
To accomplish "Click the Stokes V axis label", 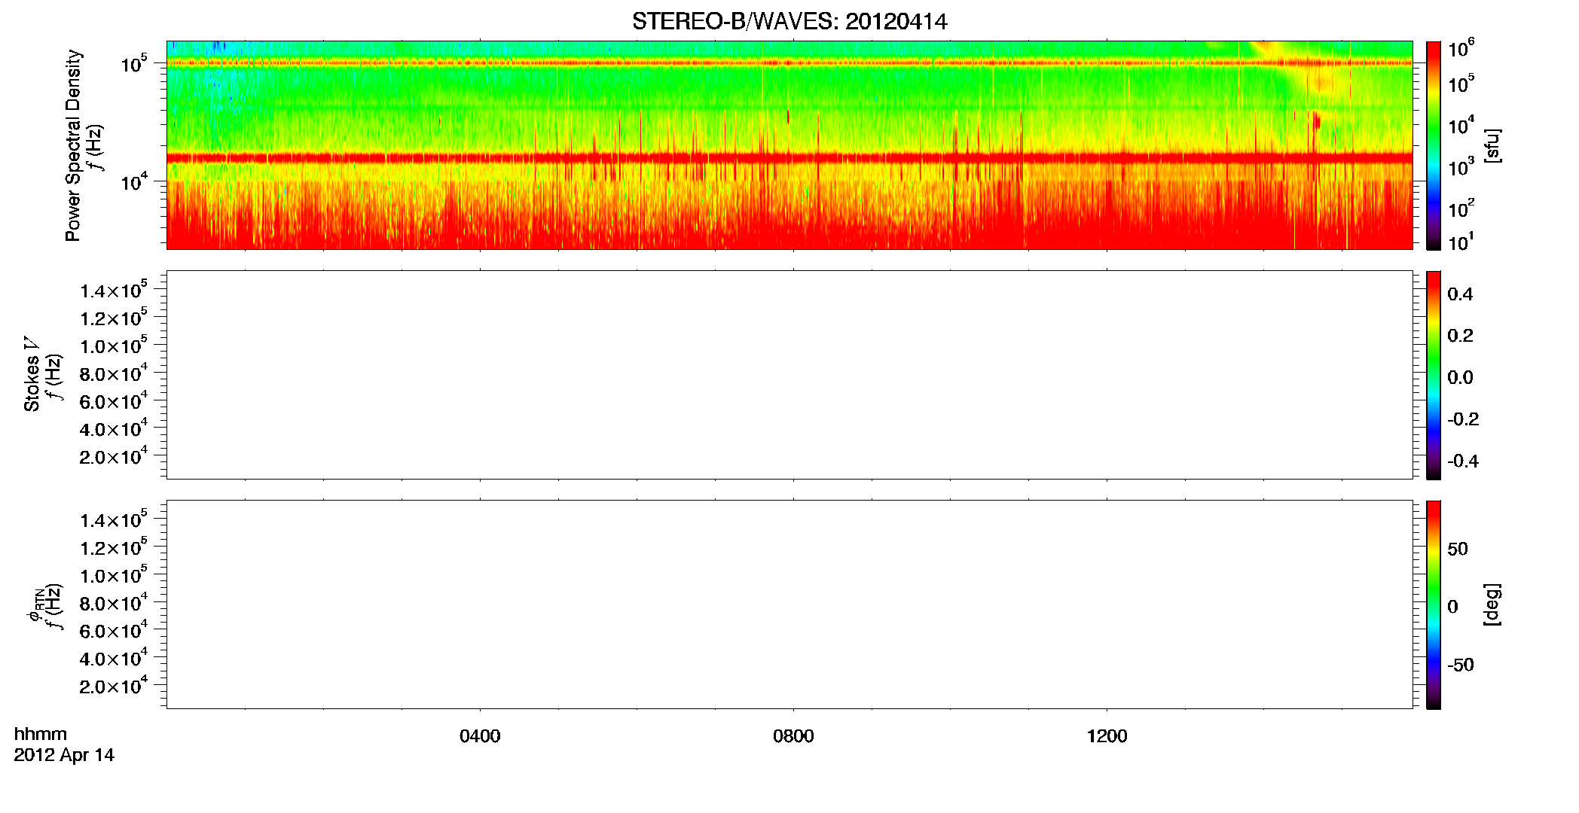I will [32, 374].
